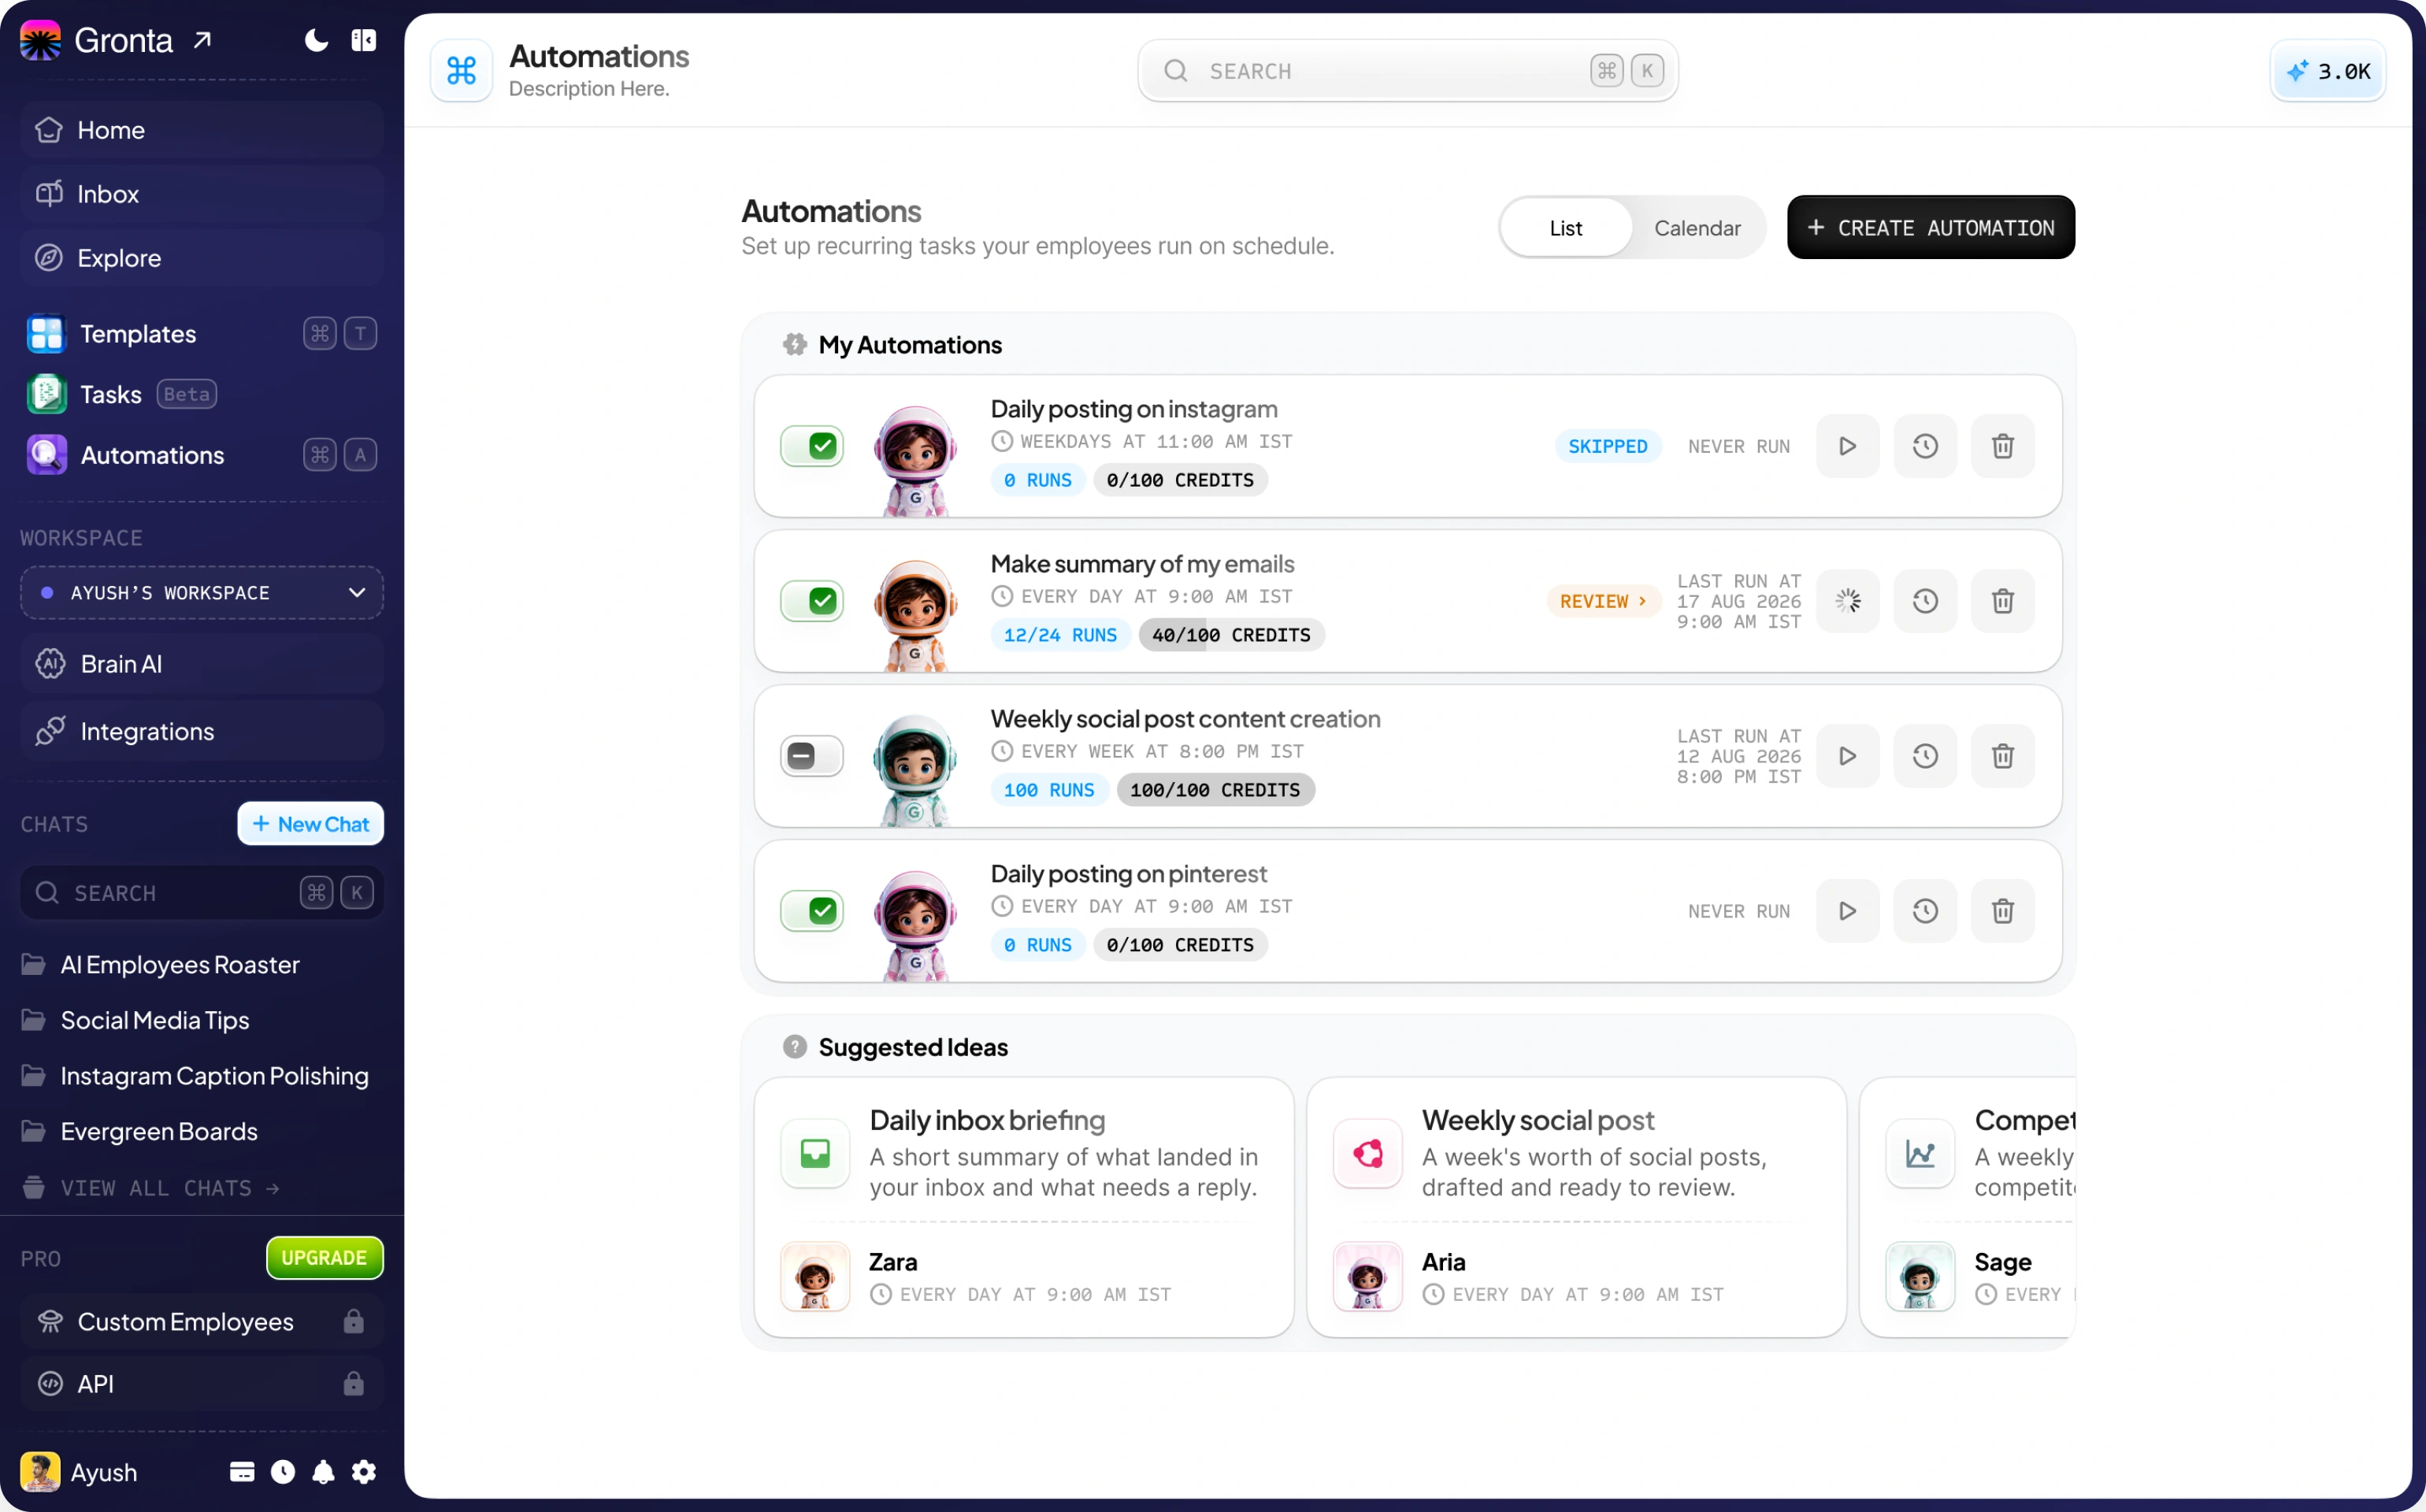
Task: Delete Weekly social post content creation automation
Action: click(x=2002, y=756)
